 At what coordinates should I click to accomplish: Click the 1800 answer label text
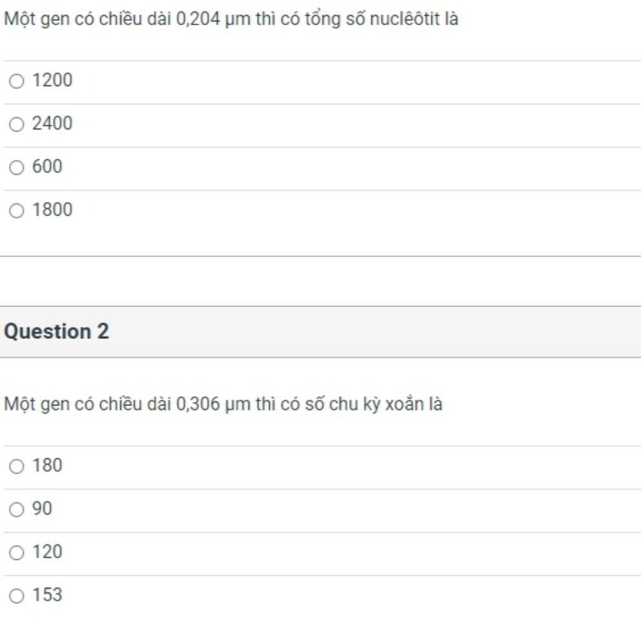click(x=53, y=209)
